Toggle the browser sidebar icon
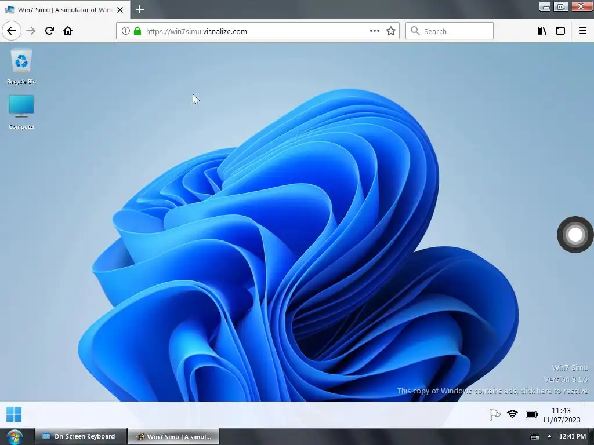The width and height of the screenshot is (594, 445). click(x=560, y=31)
